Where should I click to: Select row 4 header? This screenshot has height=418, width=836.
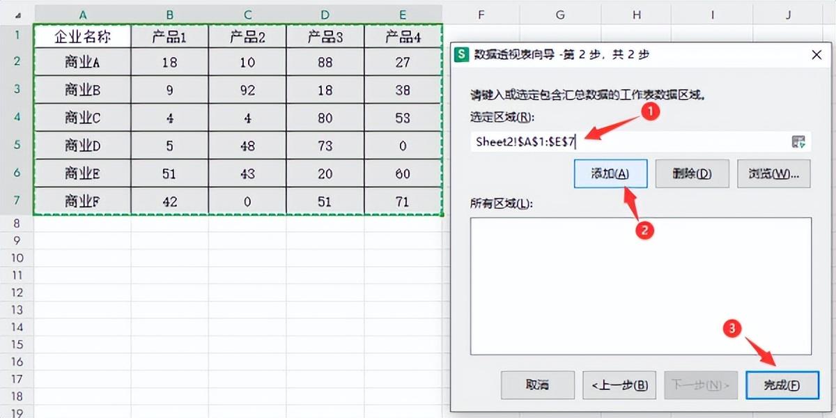point(17,117)
